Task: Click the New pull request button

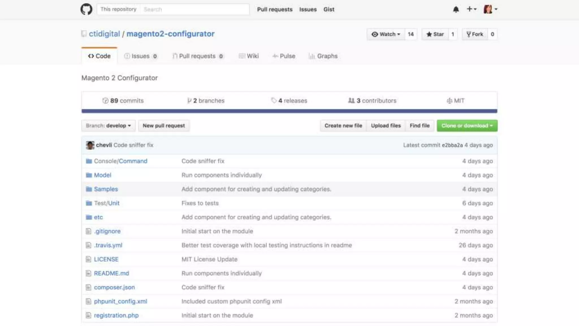Action: (164, 126)
